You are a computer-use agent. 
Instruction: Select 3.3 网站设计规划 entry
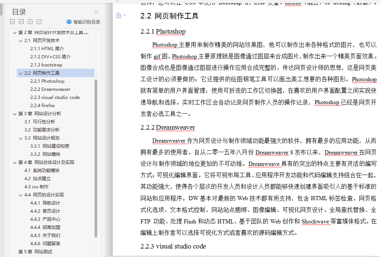pyautogui.click(x=42, y=138)
